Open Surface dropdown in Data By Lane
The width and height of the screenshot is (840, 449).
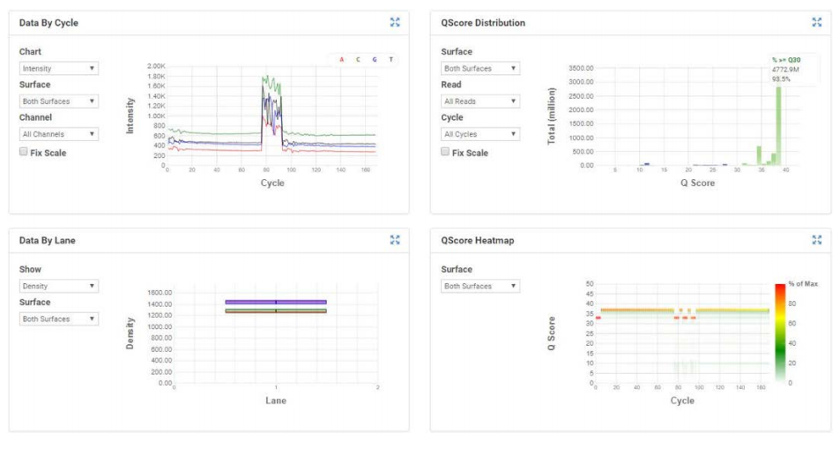pyautogui.click(x=59, y=318)
